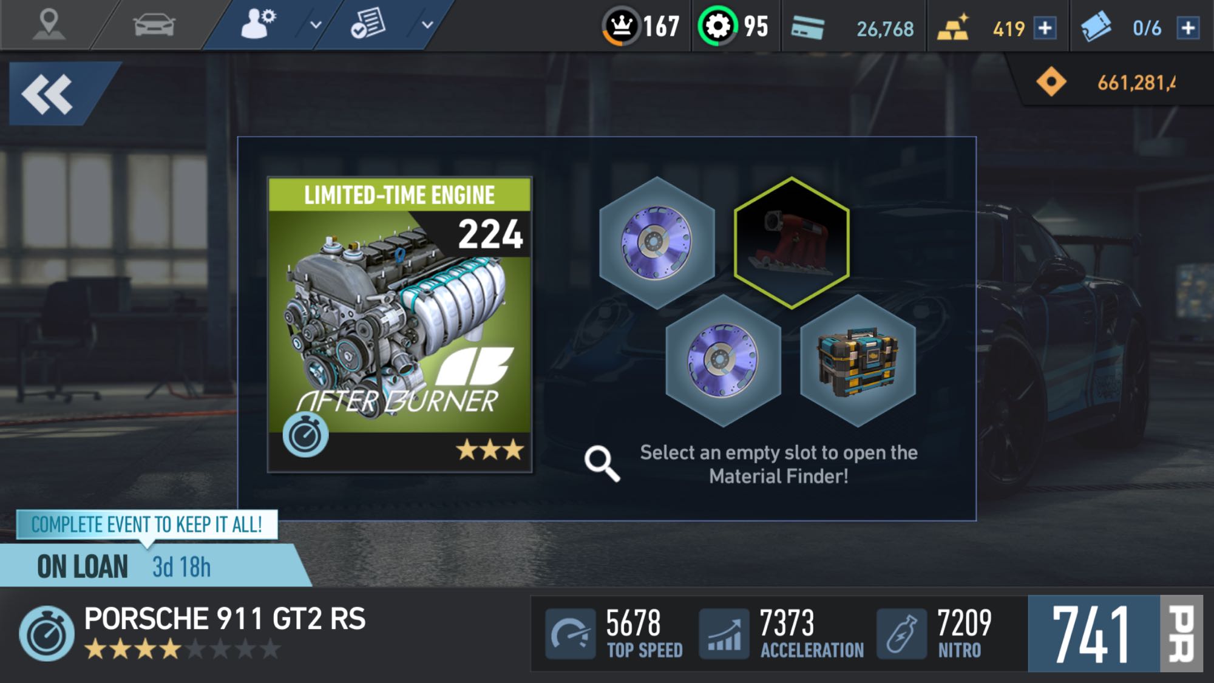Select the blue tickets icon
Screen dimensions: 1214x683
click(x=1096, y=27)
